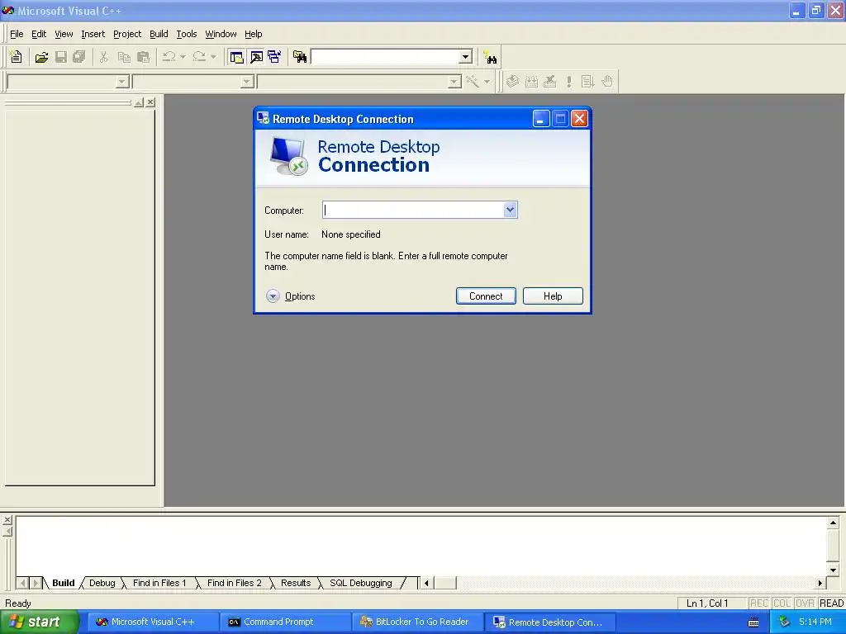Open the Computer name dropdown list
The height and width of the screenshot is (634, 846).
coord(510,210)
